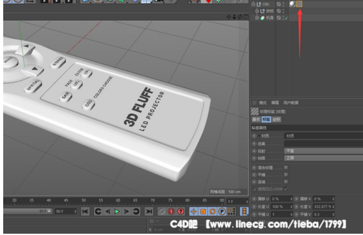Toggle the parameter keyframe P icon

(222, 212)
